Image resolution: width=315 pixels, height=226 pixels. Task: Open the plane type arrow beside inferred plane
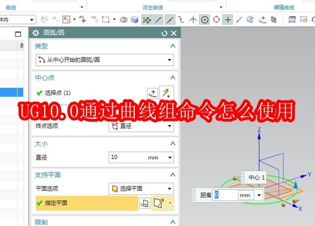pos(170,203)
